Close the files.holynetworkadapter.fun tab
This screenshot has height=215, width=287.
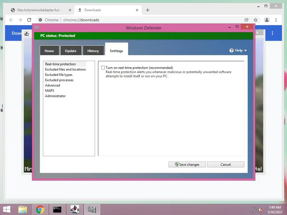tap(70, 10)
